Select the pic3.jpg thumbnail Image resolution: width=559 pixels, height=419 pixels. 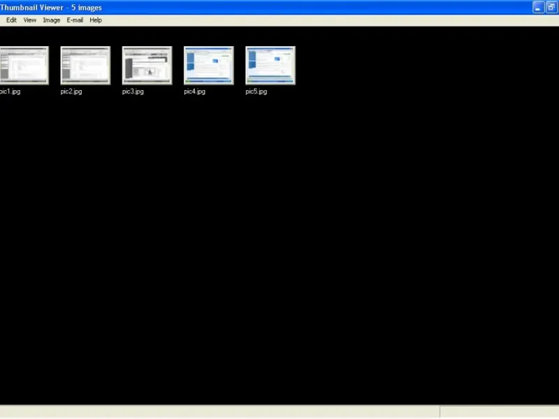[147, 66]
